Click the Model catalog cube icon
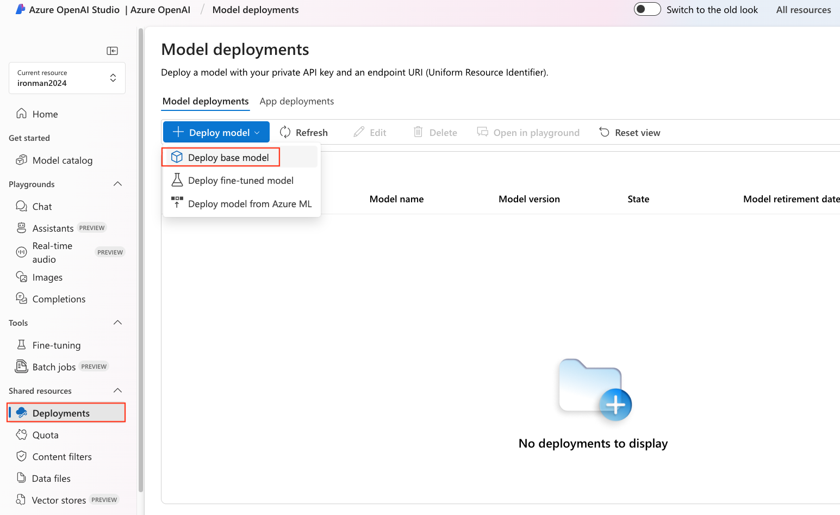Image resolution: width=840 pixels, height=515 pixels. point(22,160)
